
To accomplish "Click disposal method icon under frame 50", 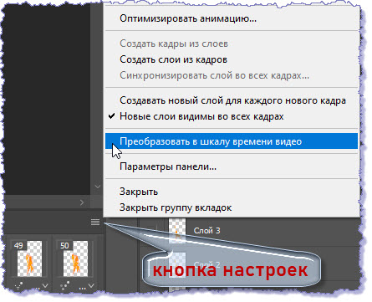I will 64,286.
